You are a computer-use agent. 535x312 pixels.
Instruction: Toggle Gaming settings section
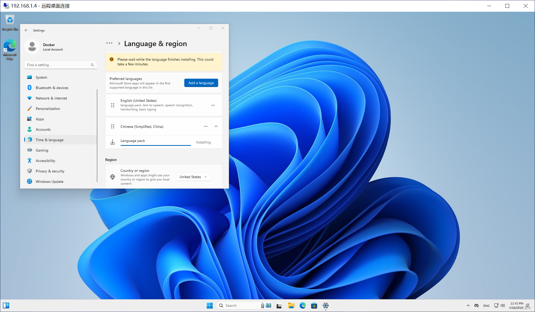(x=42, y=150)
